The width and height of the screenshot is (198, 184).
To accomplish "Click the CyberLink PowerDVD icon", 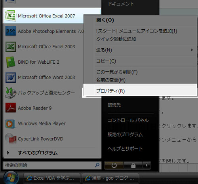I will 11,138.
